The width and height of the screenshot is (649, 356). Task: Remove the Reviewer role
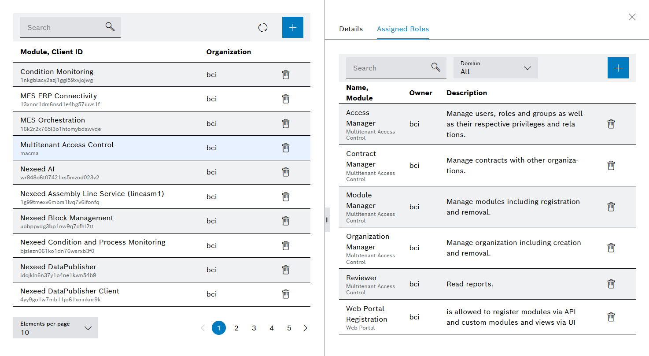(611, 284)
